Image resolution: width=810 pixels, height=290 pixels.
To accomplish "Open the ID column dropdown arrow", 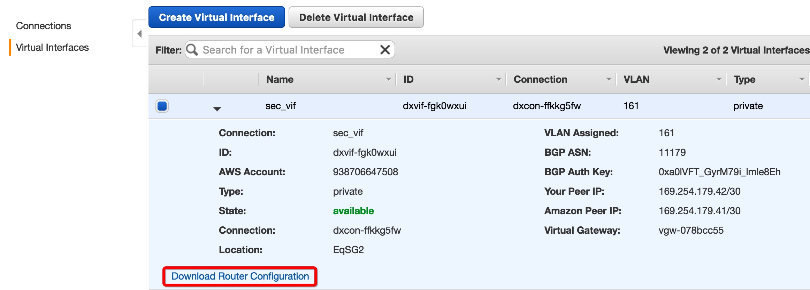I will (x=498, y=79).
